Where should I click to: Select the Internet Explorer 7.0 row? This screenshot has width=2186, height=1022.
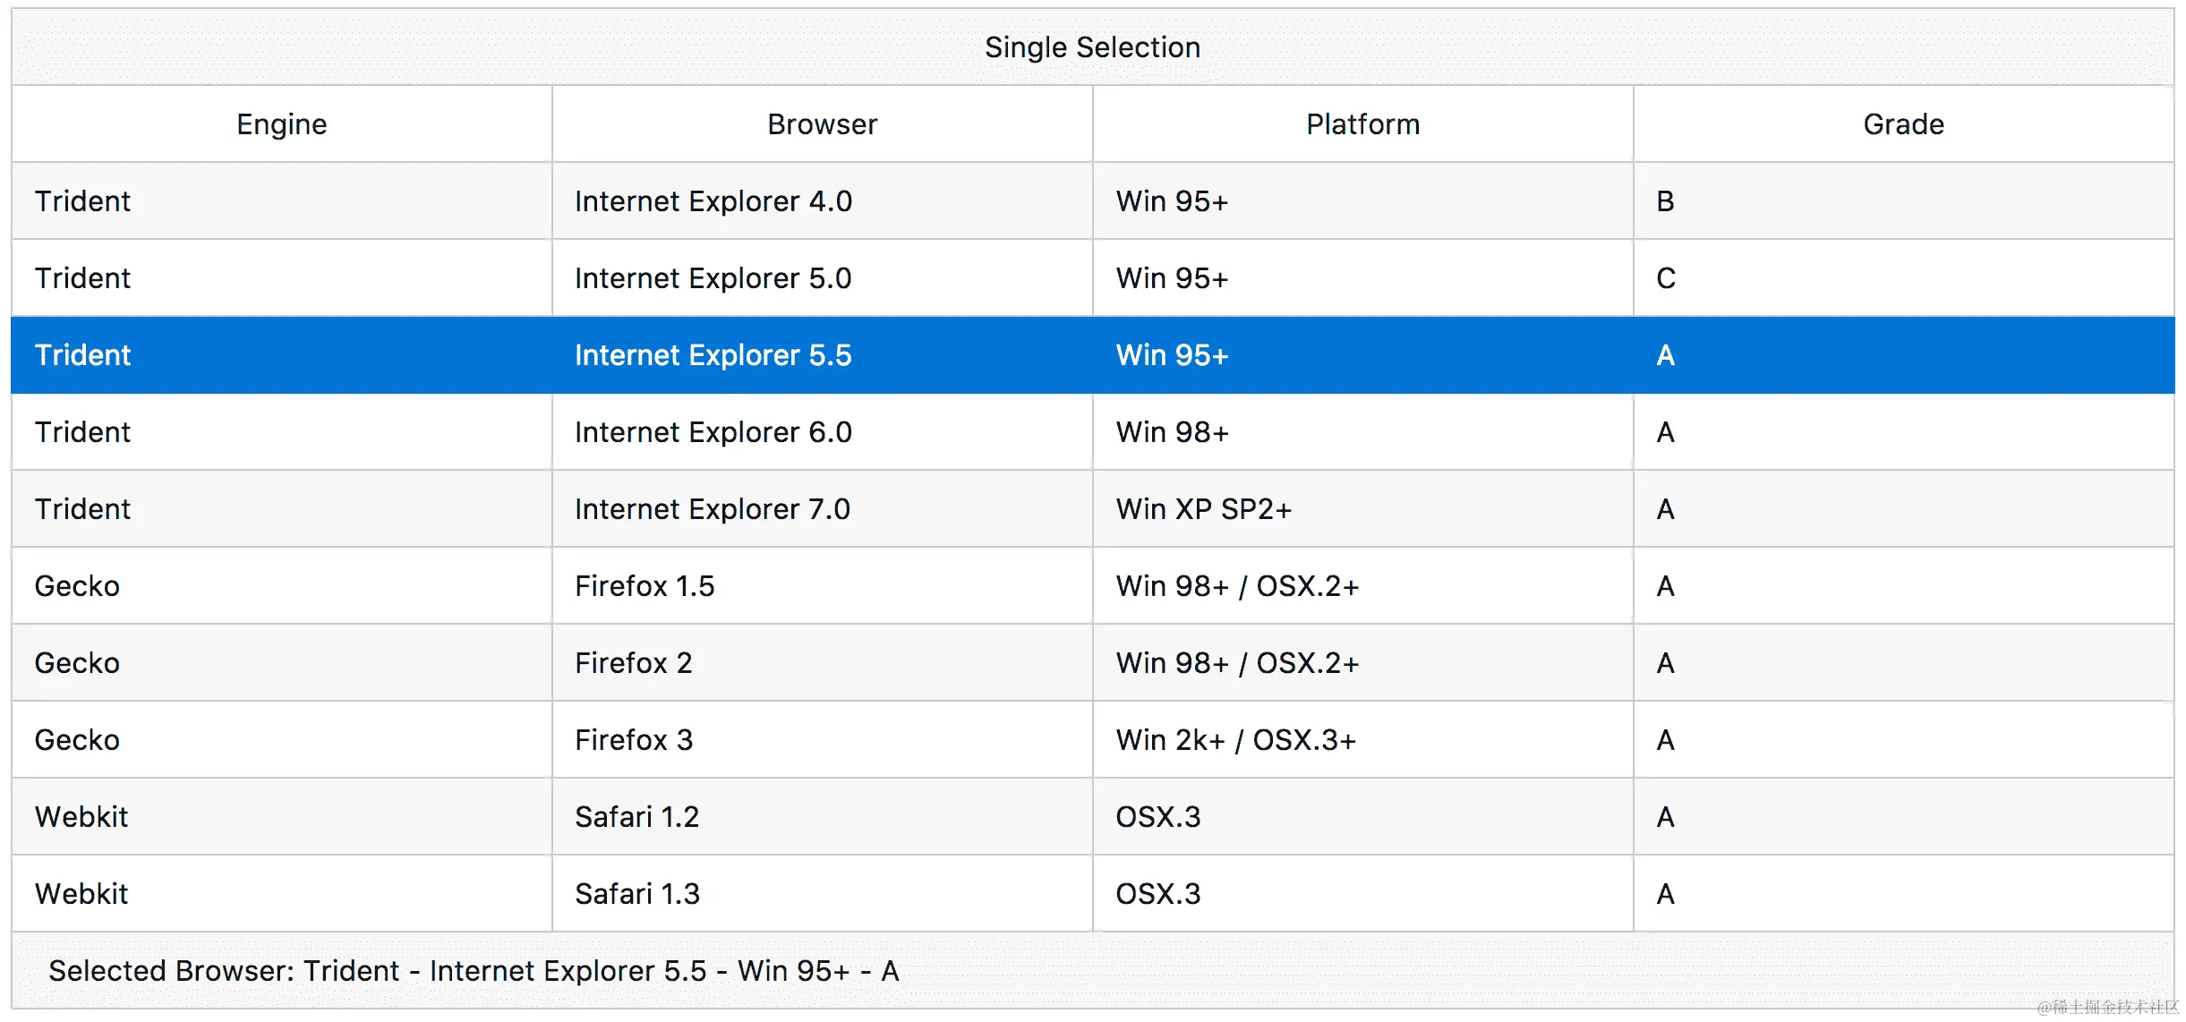pyautogui.click(x=713, y=509)
